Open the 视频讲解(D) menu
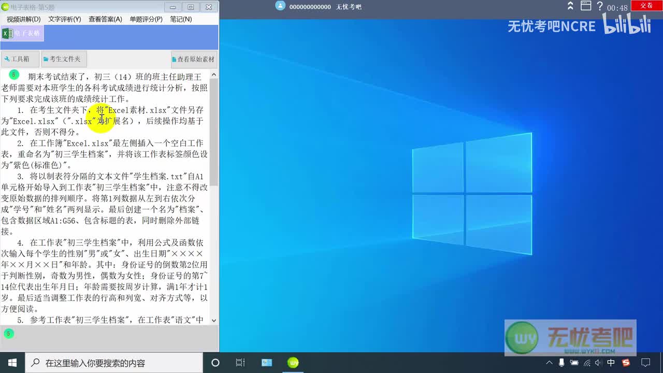 [23, 19]
